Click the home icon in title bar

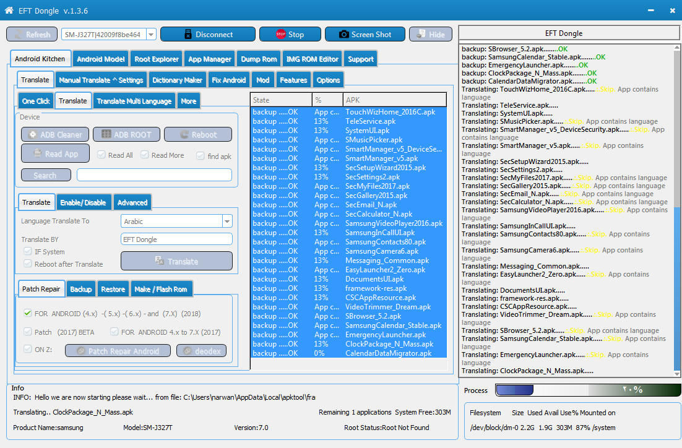click(9, 10)
